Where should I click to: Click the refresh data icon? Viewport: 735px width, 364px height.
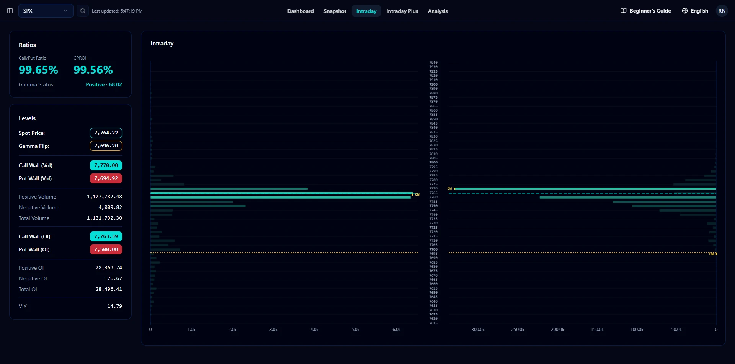click(83, 11)
